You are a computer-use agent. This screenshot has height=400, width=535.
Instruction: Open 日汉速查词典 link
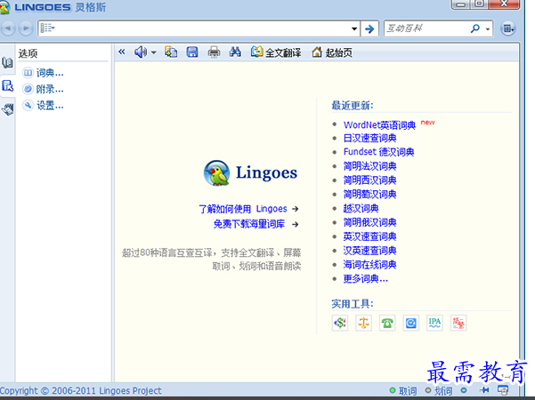369,139
